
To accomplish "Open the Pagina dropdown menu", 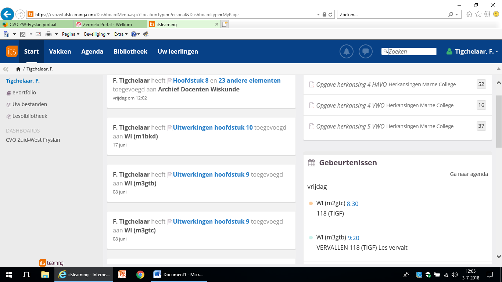I will (71, 34).
